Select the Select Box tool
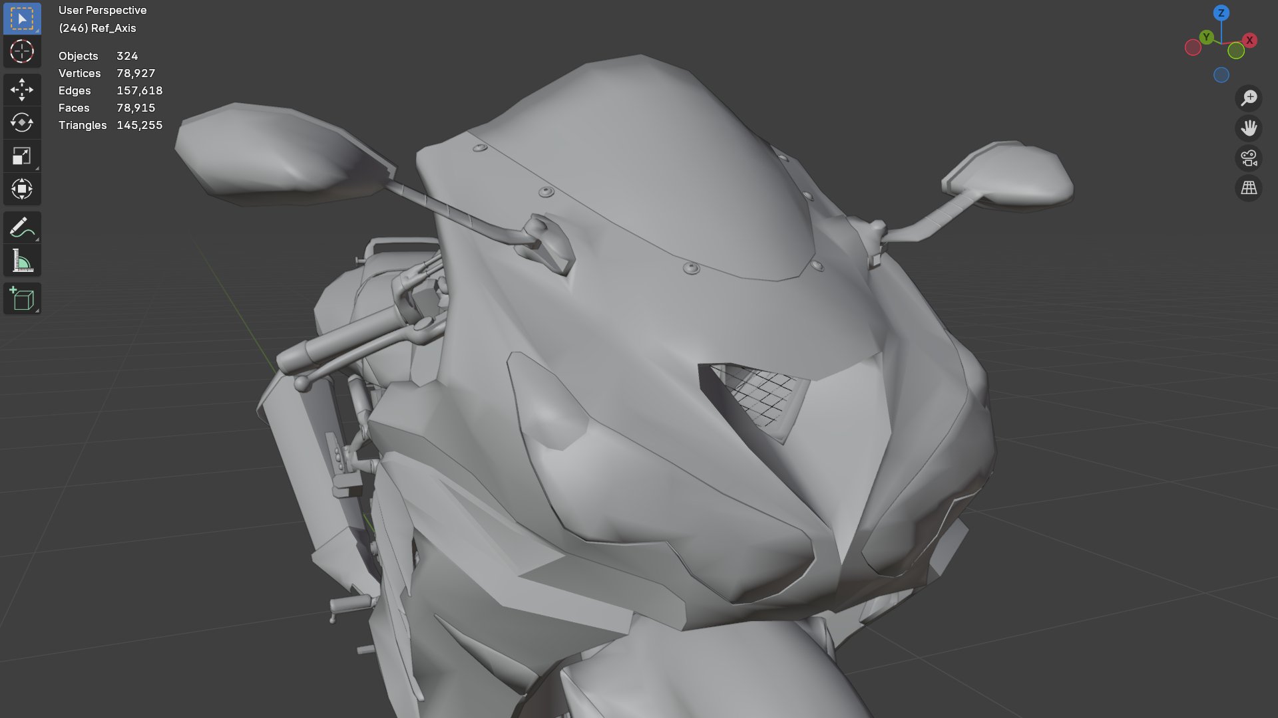Viewport: 1278px width, 718px height. [22, 19]
